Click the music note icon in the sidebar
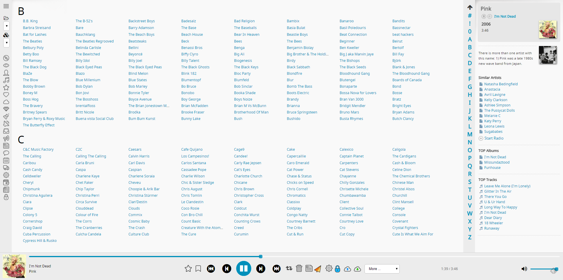Screen dimensions: 563x280 click(6, 80)
